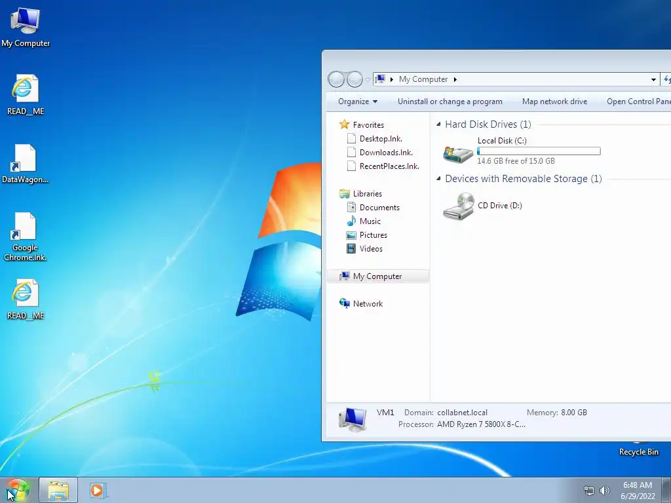Click the 8.00 GB memory value
Viewport: 671px width, 503px height.
[574, 413]
